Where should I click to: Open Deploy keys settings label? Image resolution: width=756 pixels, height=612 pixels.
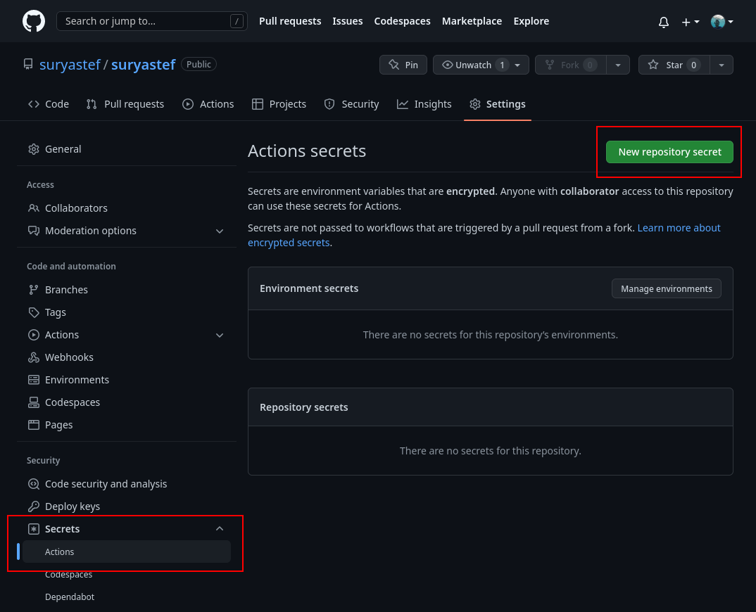(73, 506)
